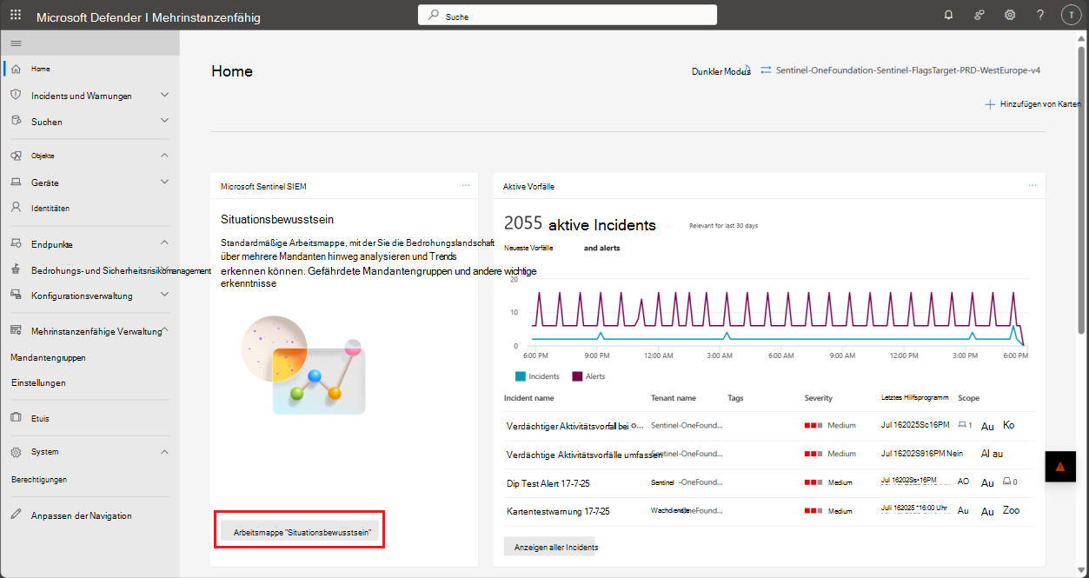The image size is (1089, 578).
Task: Click the Scope column header
Action: pyautogui.click(x=968, y=398)
